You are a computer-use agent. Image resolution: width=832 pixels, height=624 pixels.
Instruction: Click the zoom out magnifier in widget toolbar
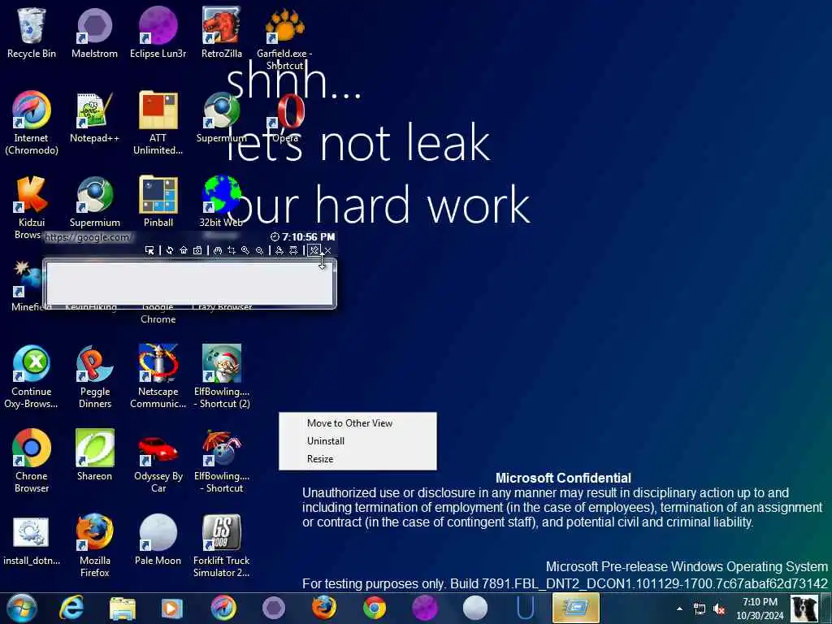[x=259, y=250]
